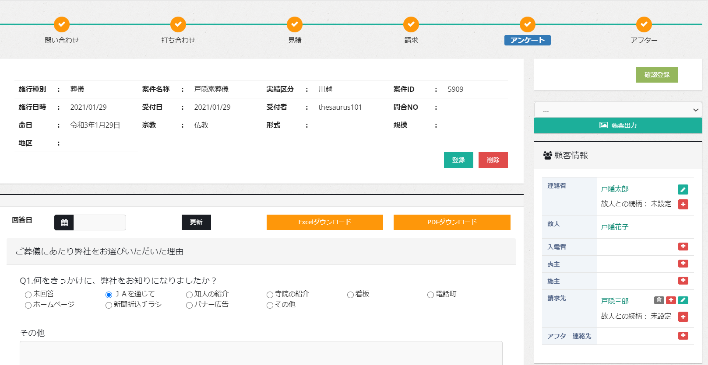This screenshot has width=708, height=365.
Task: Click the plus icon in the 入電者 row
Action: click(683, 247)
